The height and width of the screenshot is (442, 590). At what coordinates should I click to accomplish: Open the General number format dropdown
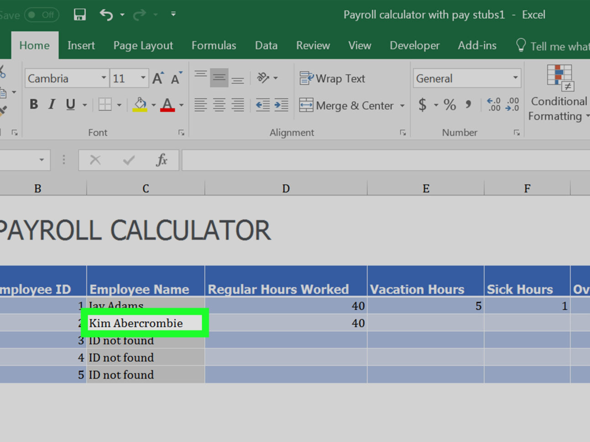tap(515, 78)
